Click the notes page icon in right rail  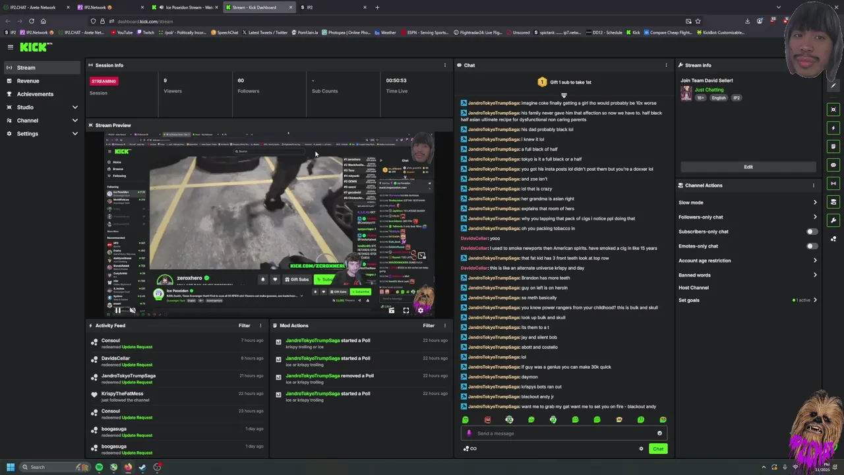pyautogui.click(x=833, y=146)
